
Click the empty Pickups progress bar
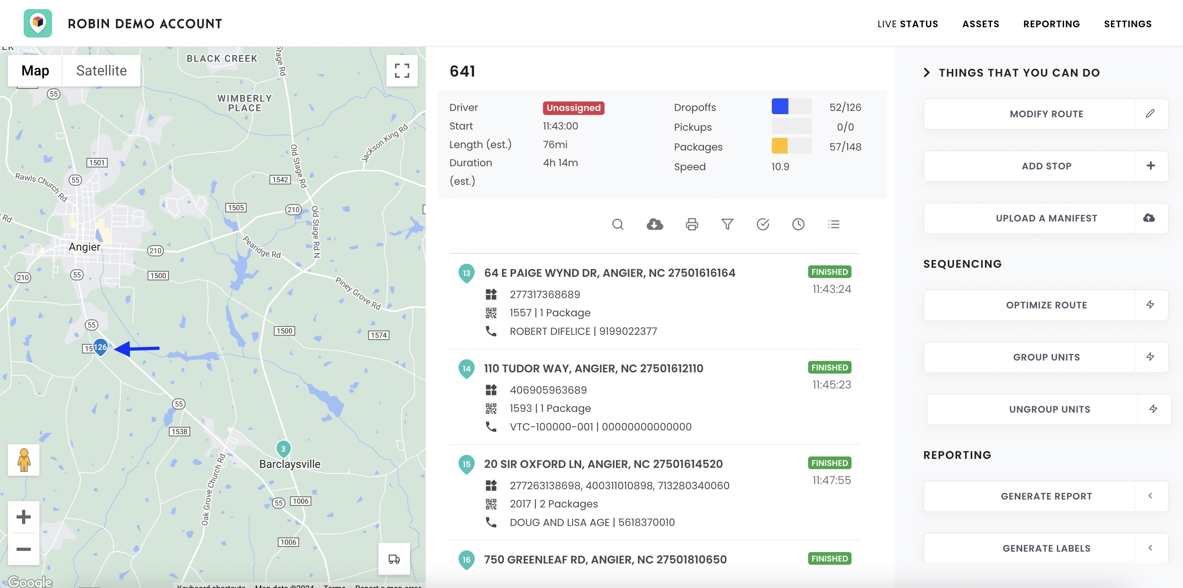791,126
